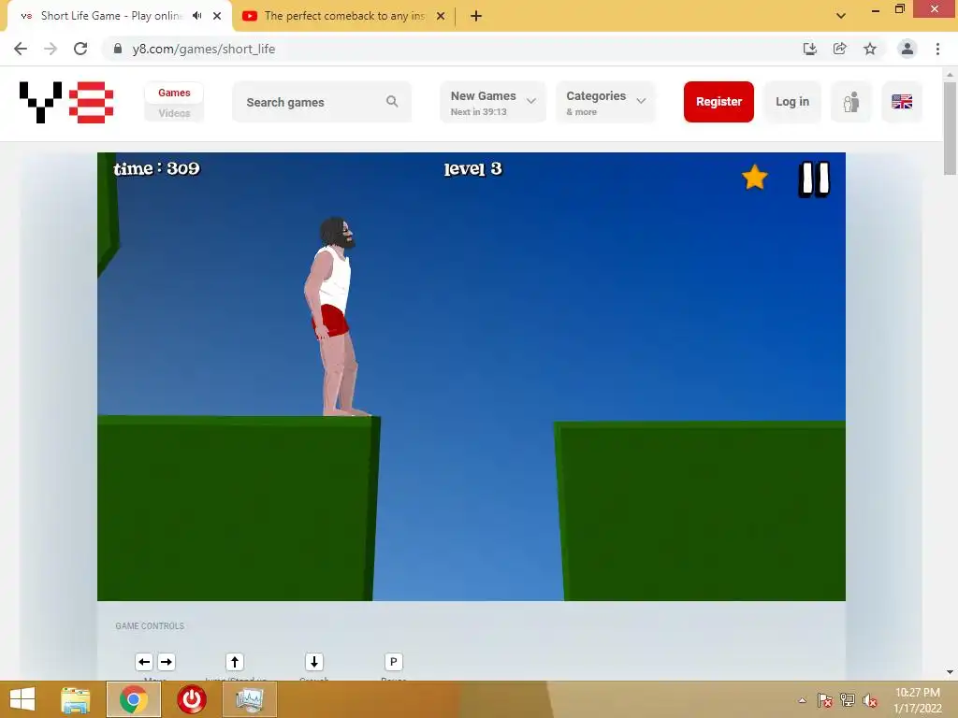
Task: Click the browser forward arrow
Action: pyautogui.click(x=51, y=49)
